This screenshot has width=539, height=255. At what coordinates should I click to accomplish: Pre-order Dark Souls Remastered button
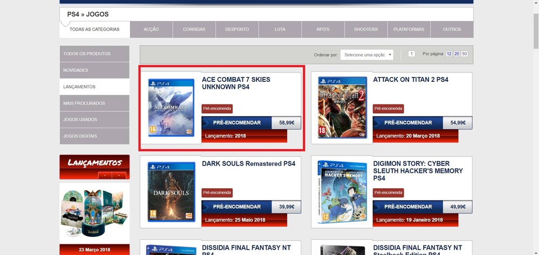(x=237, y=207)
